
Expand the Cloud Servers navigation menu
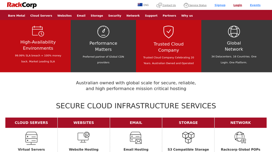(41, 15)
